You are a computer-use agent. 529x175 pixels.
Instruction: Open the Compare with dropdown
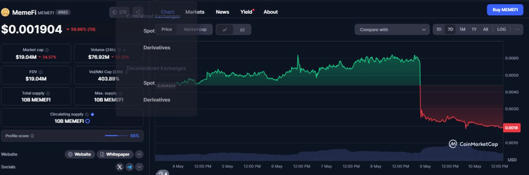pyautogui.click(x=392, y=29)
